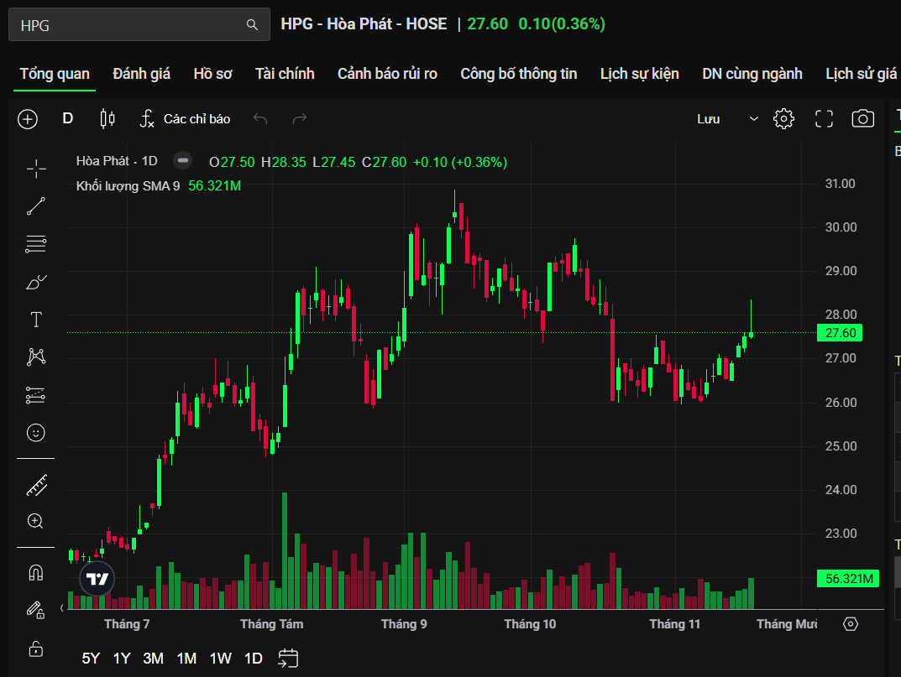This screenshot has height=677, width=901.
Task: Collapse the Hòa Phát chart legend
Action: pos(182,161)
